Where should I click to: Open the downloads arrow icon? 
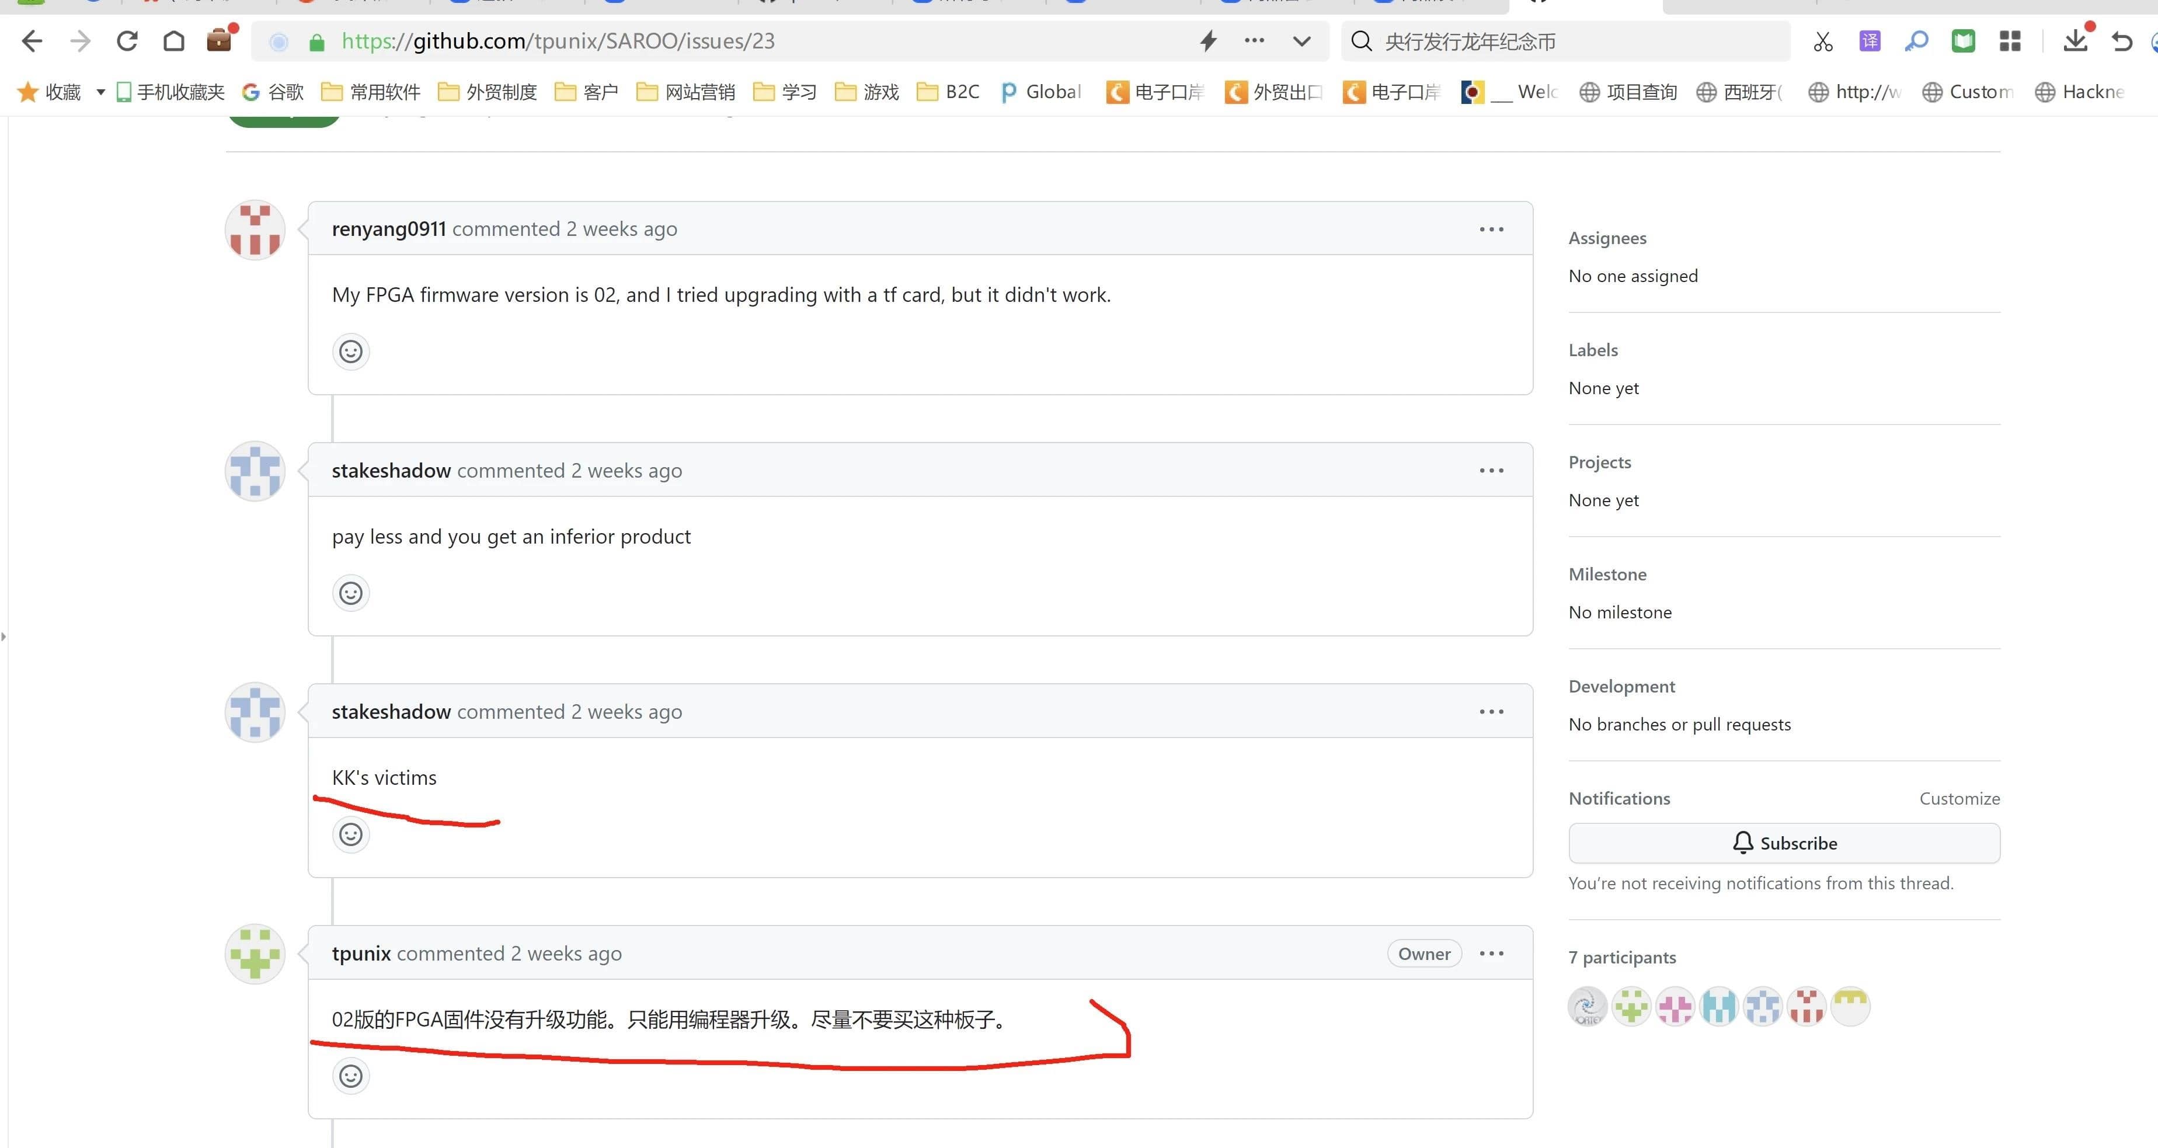click(2075, 41)
